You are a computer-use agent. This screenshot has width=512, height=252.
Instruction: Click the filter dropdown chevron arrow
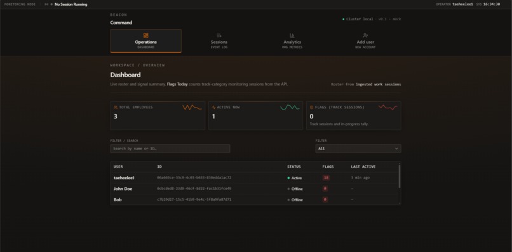pyautogui.click(x=396, y=149)
